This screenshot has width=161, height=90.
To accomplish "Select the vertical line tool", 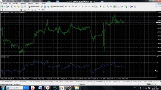I will pos(10,10).
